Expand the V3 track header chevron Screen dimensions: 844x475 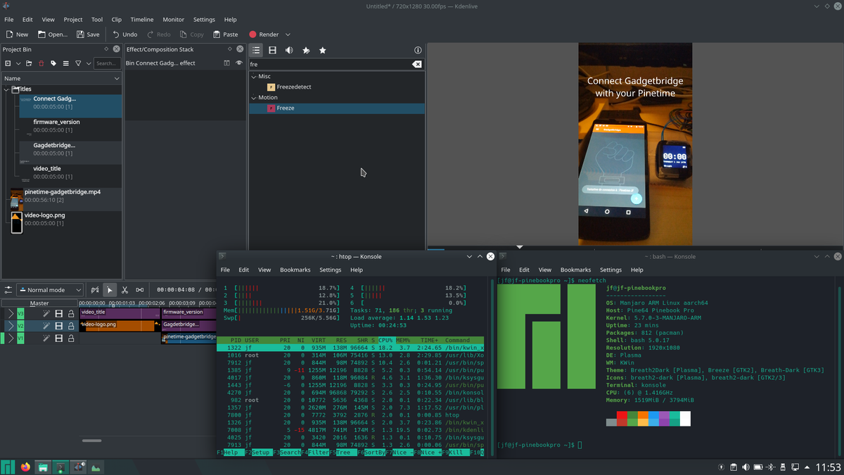tap(11, 313)
